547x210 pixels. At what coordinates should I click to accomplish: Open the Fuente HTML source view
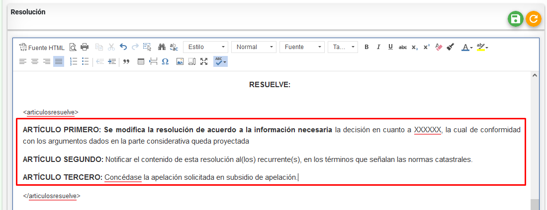(42, 48)
